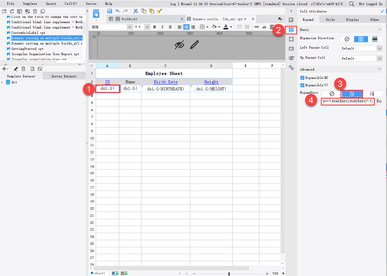
Task: Cut selection with the scissors icon
Action: point(136,11)
